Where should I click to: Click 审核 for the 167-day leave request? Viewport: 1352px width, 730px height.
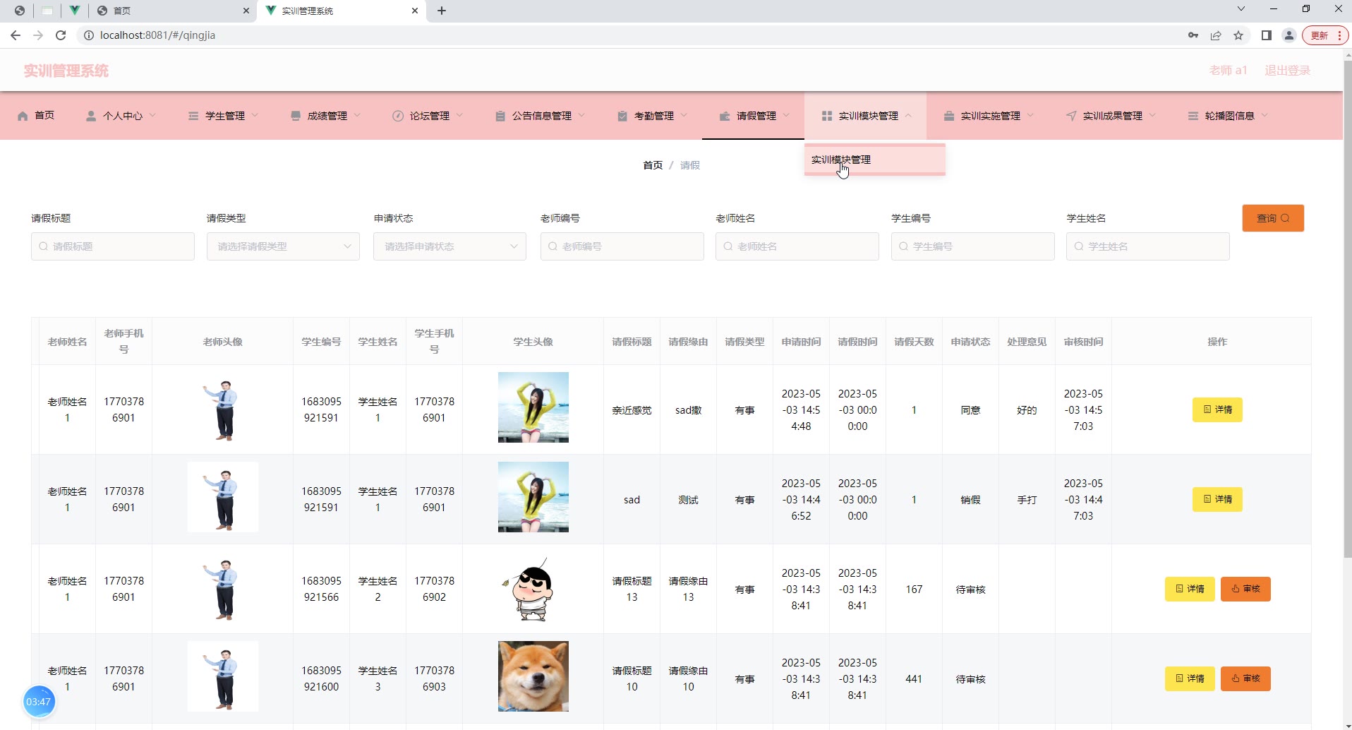click(x=1245, y=589)
